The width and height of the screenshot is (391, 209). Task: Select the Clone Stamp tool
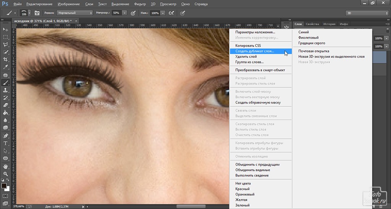tap(5, 90)
